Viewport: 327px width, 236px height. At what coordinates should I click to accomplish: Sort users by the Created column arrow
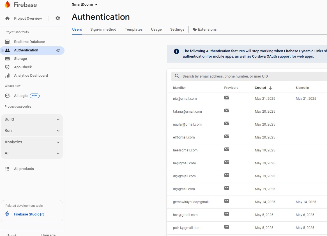pos(270,88)
